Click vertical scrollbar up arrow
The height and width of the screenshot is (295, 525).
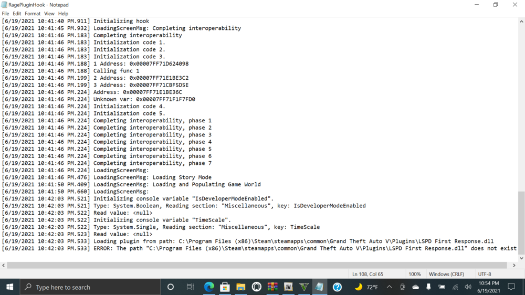(521, 22)
